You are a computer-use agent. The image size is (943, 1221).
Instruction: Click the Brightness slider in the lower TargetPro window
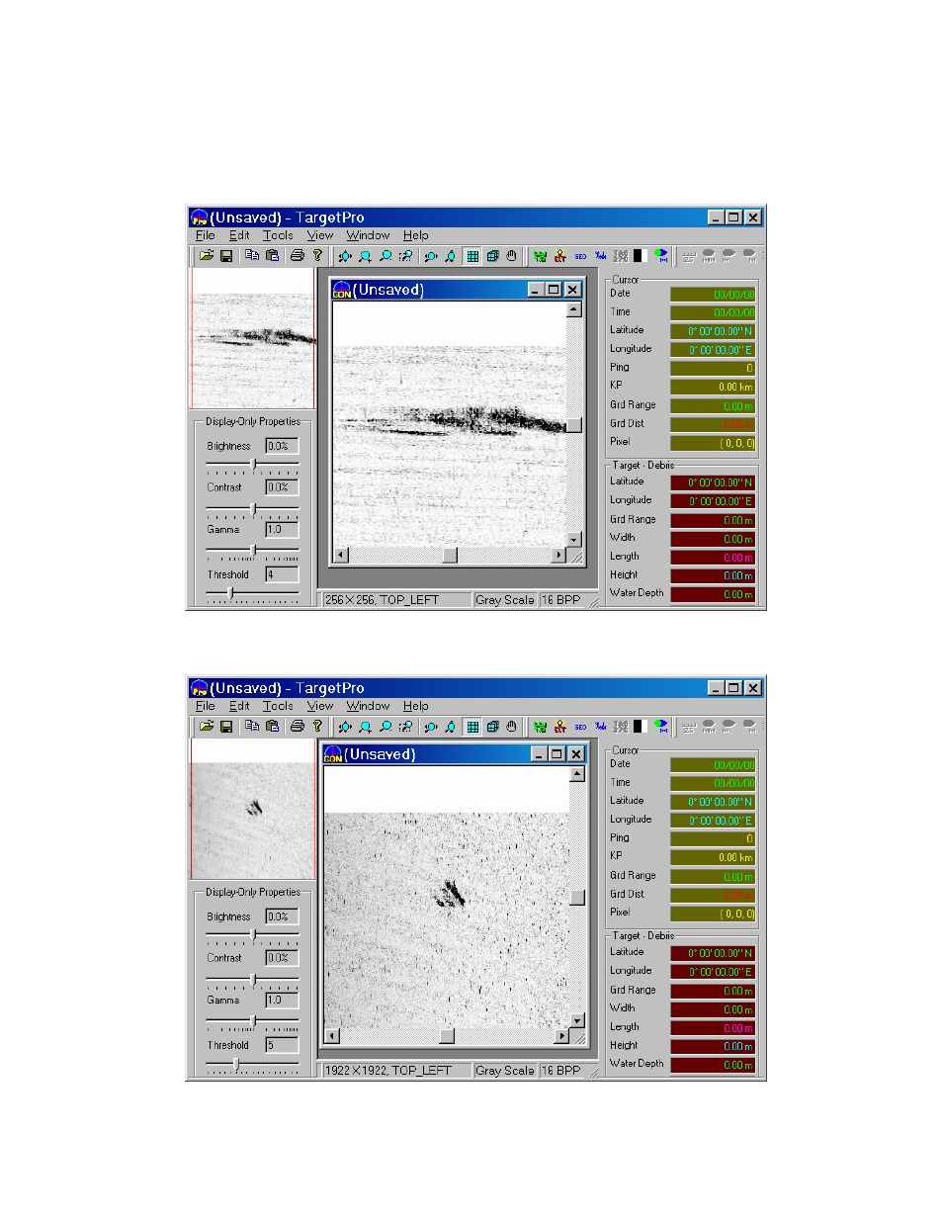pyautogui.click(x=252, y=935)
